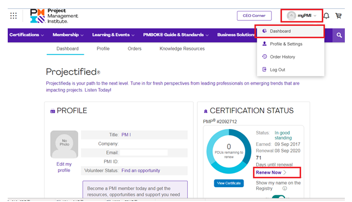Open PMBOK Guide & Standards dropdown
The image size is (352, 202).
[176, 35]
